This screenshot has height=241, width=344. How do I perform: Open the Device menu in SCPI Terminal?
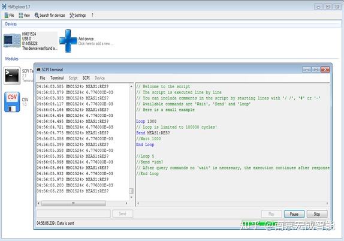(99, 78)
